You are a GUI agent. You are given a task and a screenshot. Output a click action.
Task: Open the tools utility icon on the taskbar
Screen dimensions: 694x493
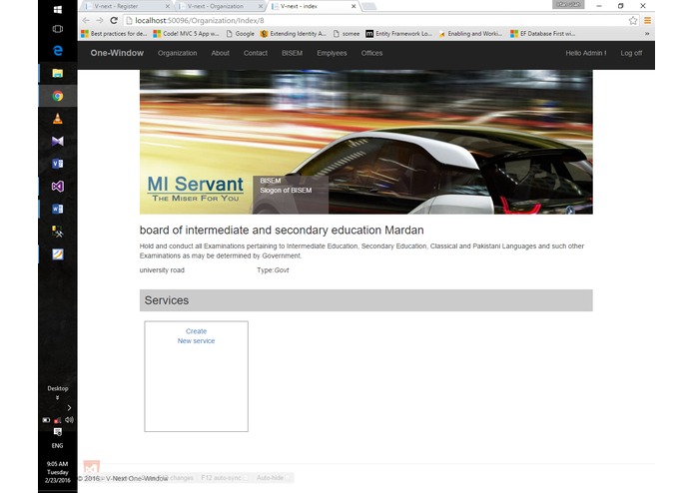pos(58,232)
